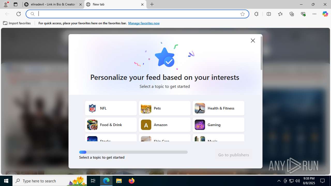This screenshot has width=331, height=186.
Task: Click the taskbar search box
Action: click(50, 181)
